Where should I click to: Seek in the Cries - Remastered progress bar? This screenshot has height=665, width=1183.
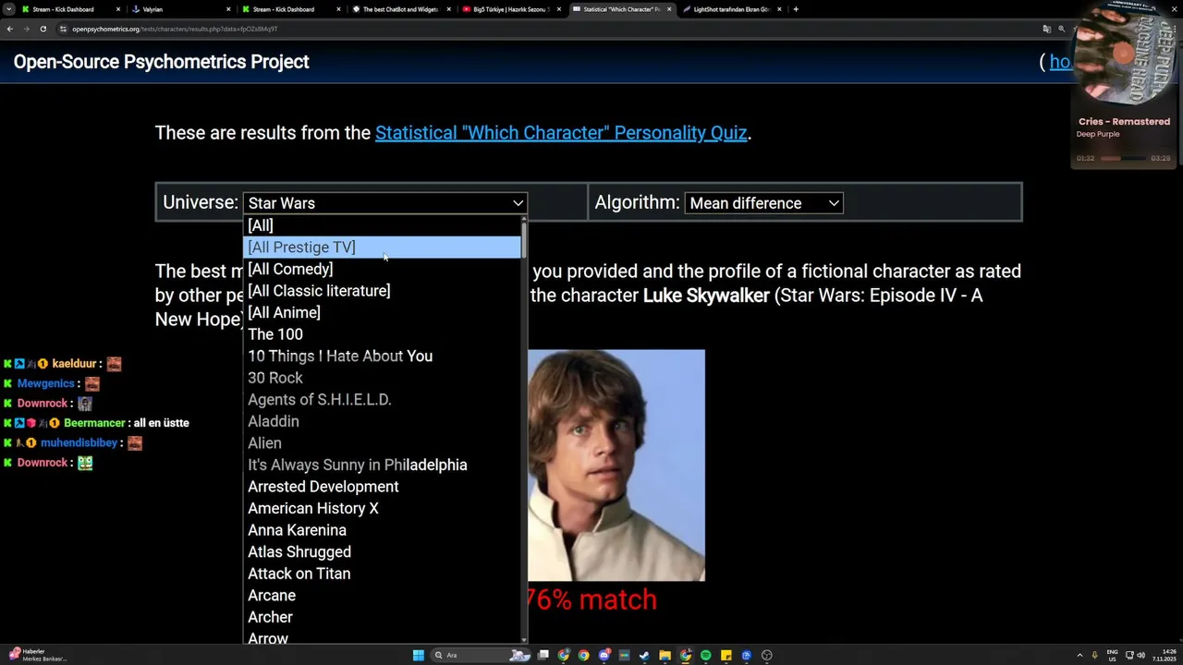(x=1123, y=158)
